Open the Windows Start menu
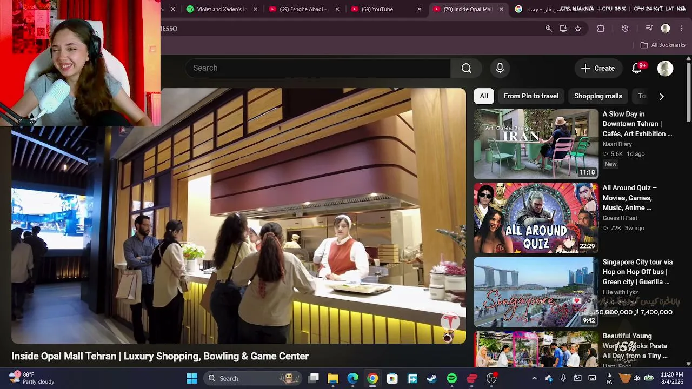Viewport: 692px width, 389px height. click(x=192, y=378)
